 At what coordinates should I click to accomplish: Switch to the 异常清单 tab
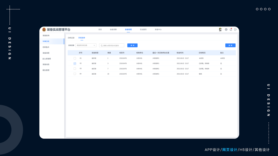tap(82, 38)
